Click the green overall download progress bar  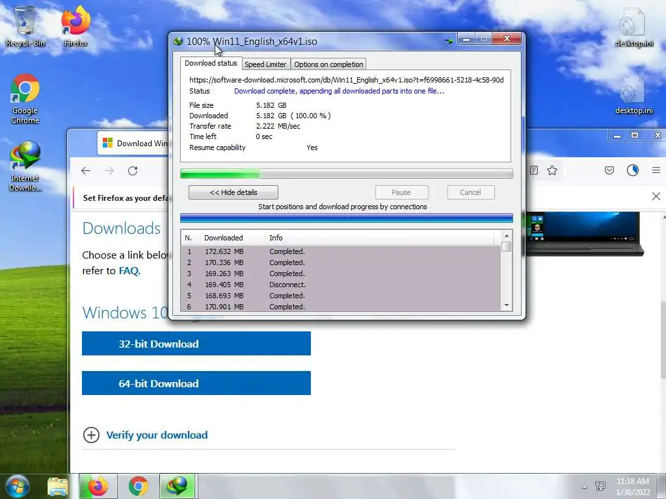pyautogui.click(x=346, y=173)
